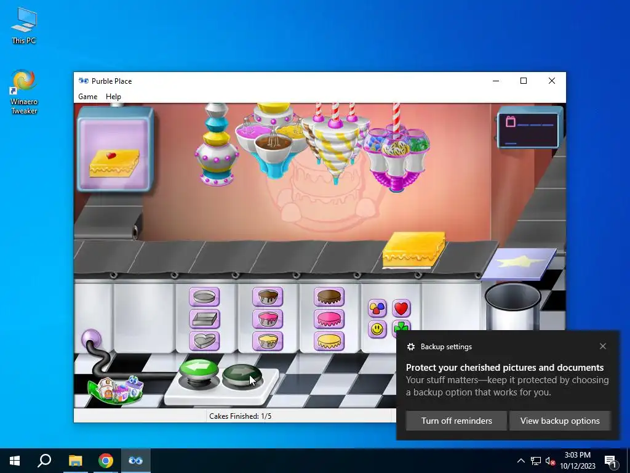Click Cakes Finished: 1/5 status text
The image size is (630, 473).
pos(241,416)
